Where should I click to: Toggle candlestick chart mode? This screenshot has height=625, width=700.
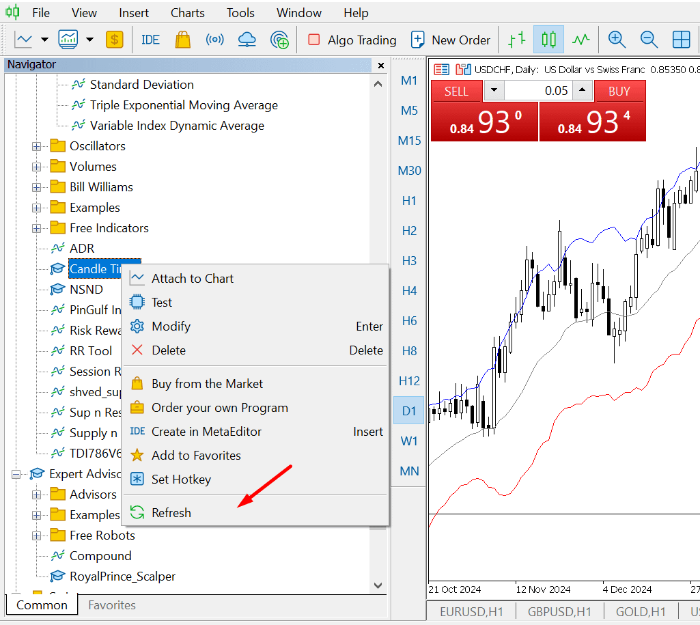click(x=548, y=40)
